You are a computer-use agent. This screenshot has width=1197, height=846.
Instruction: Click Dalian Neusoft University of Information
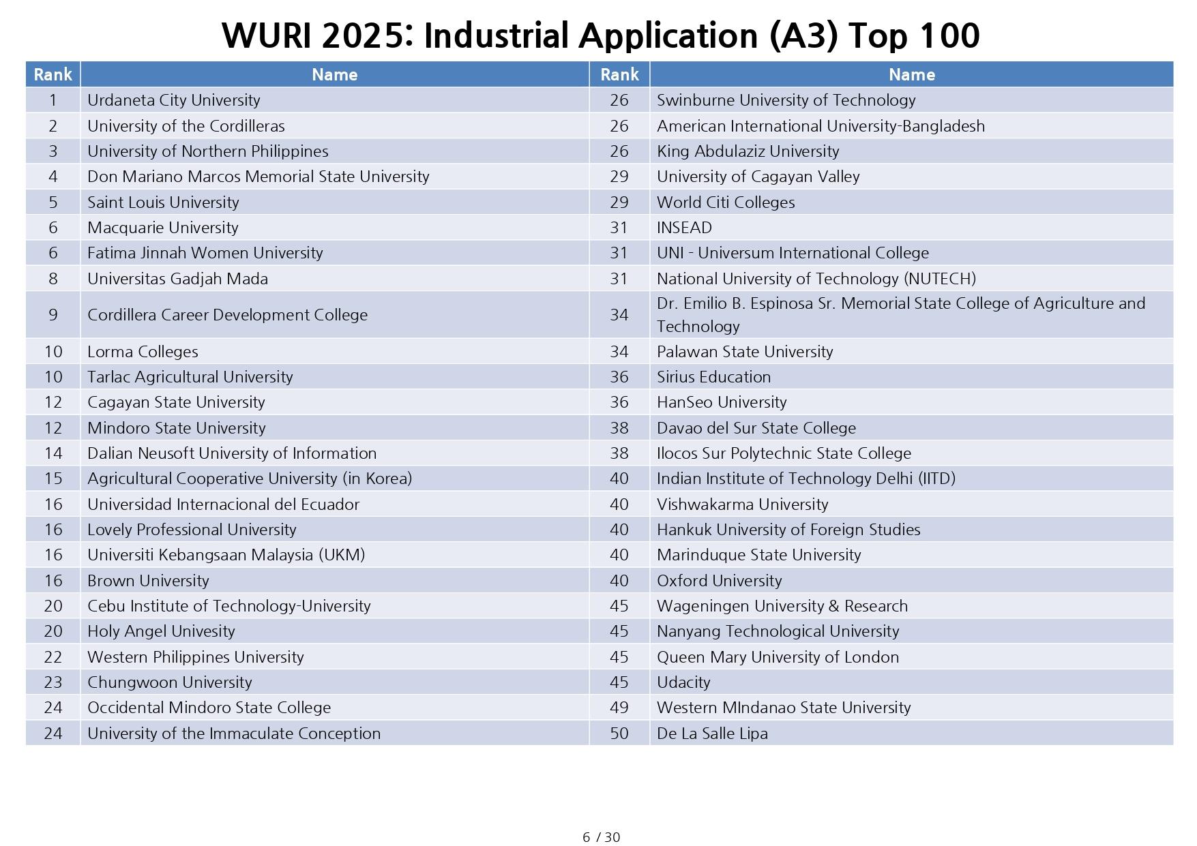[x=232, y=453]
